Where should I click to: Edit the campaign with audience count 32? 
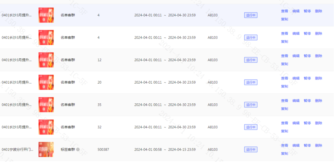[x=296, y=123]
